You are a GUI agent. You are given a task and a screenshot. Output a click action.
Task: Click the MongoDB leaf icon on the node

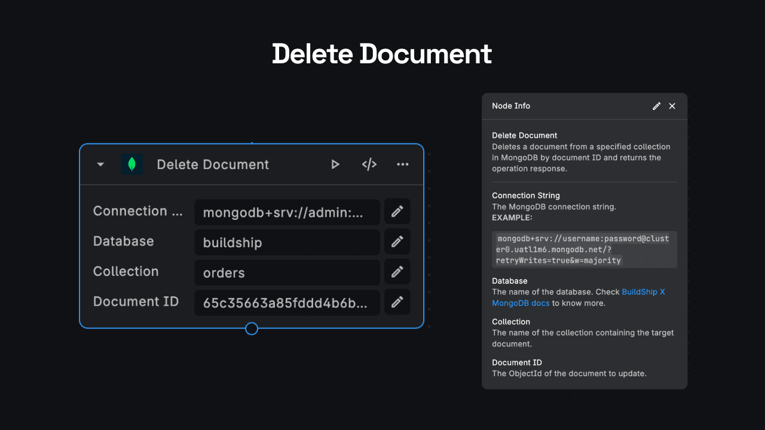(x=132, y=164)
